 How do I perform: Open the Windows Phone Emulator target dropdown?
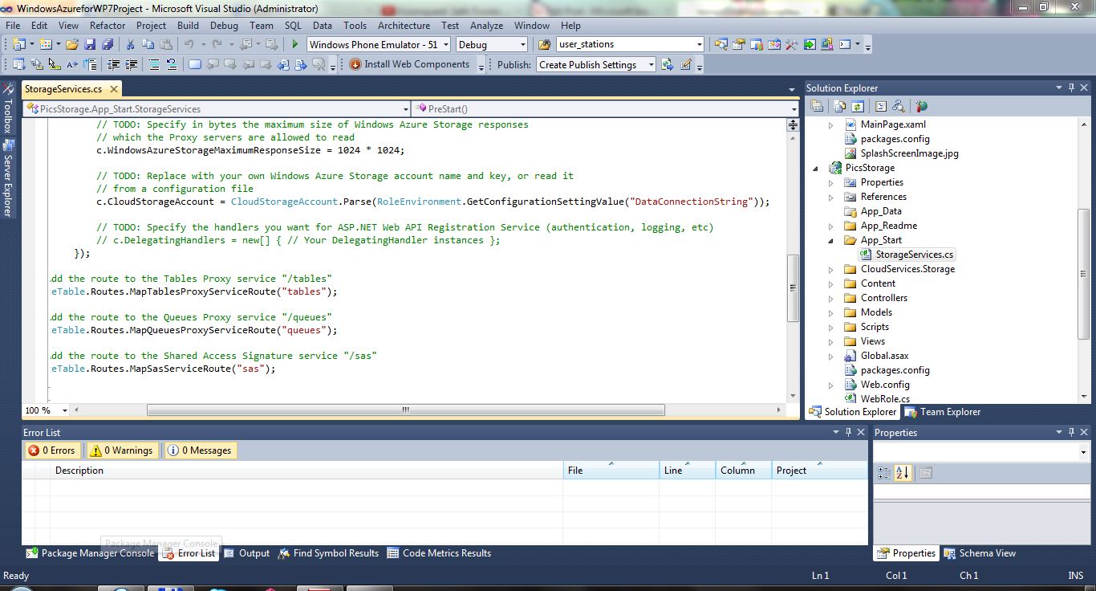444,45
